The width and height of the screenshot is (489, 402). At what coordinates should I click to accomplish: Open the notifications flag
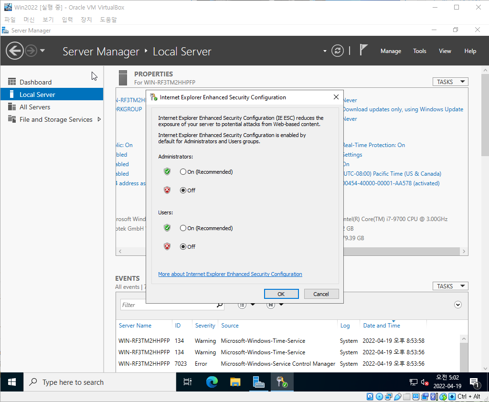coord(363,50)
